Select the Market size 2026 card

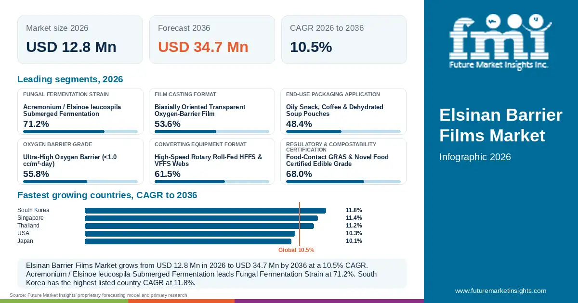click(80, 39)
